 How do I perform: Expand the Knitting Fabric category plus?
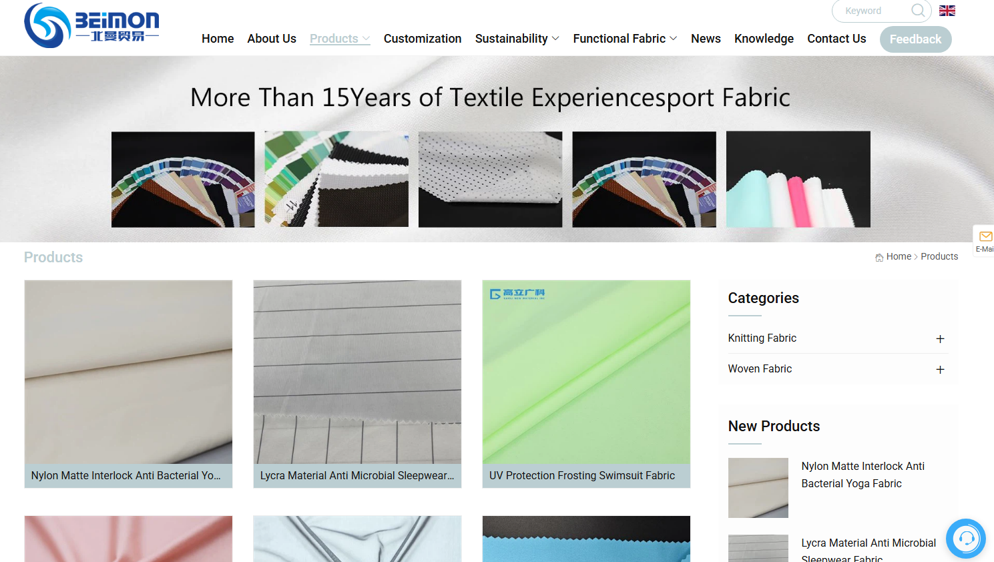click(940, 339)
